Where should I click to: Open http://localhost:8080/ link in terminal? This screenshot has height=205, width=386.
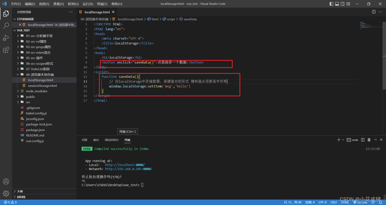(x=125, y=165)
